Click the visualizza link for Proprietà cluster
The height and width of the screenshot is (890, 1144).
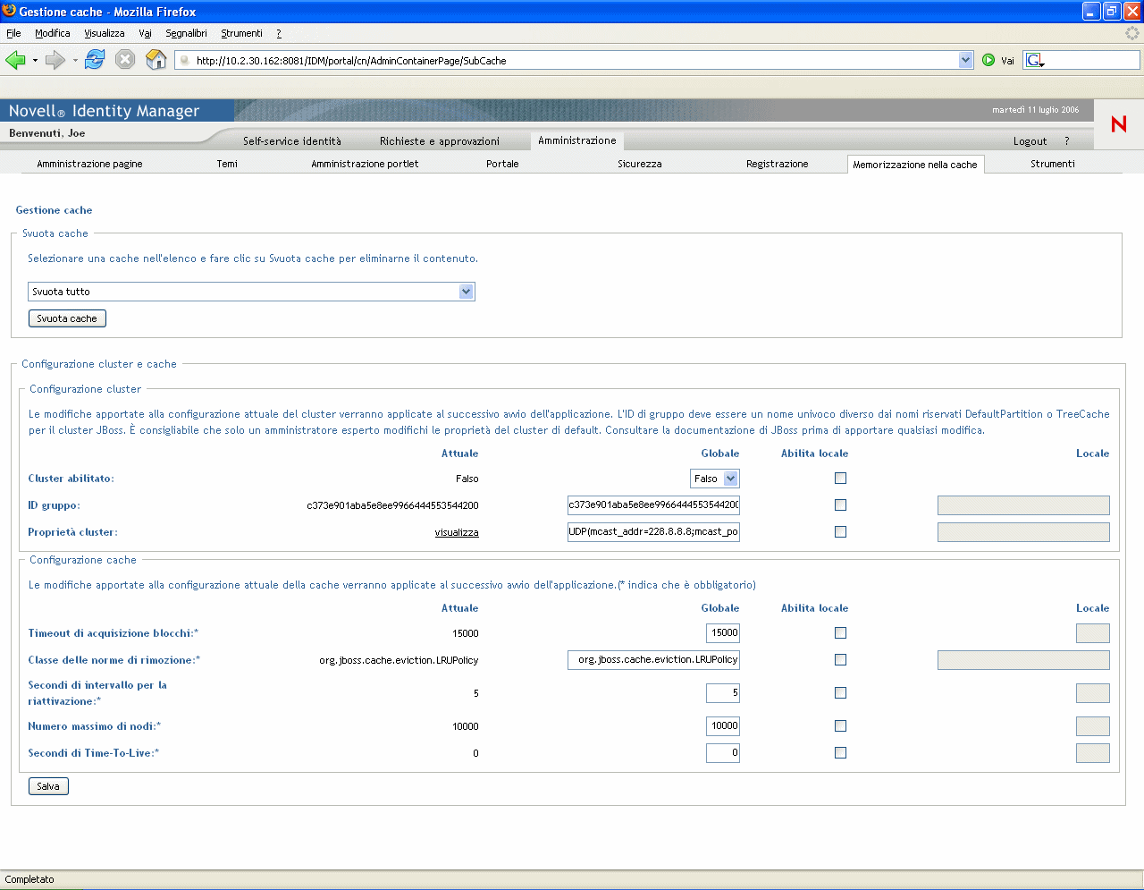pyautogui.click(x=457, y=532)
